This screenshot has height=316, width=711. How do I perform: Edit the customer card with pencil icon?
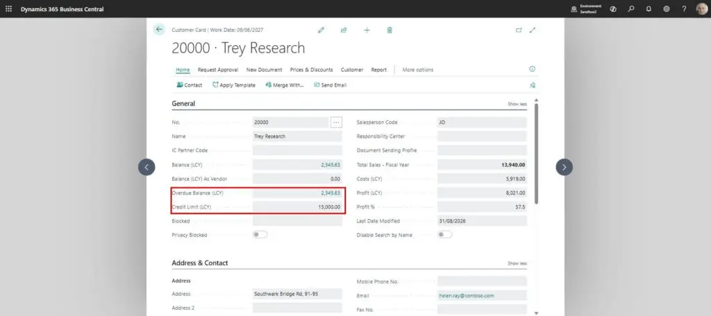click(321, 30)
